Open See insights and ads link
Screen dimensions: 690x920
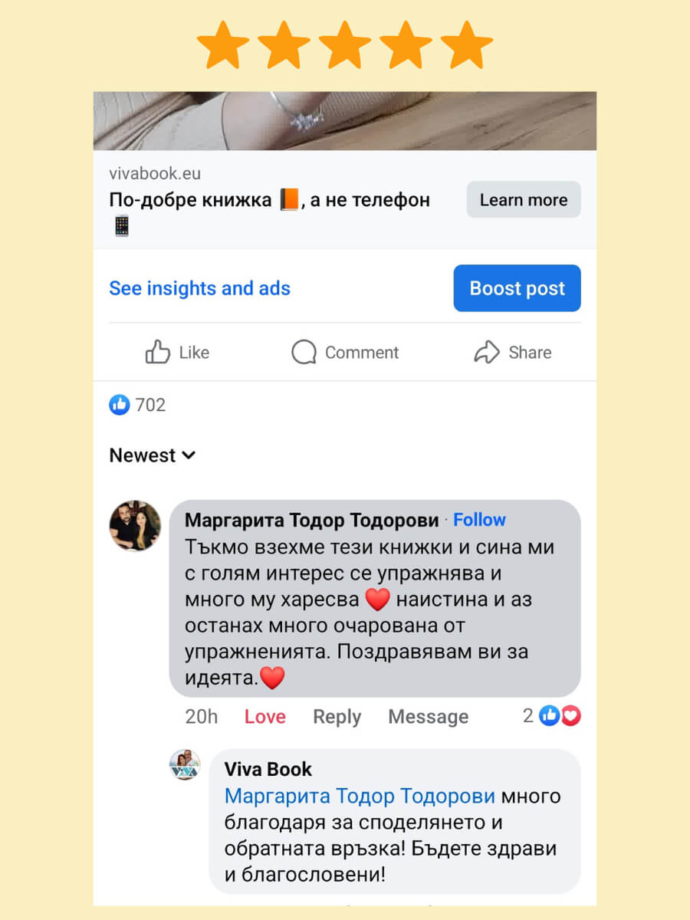point(199,289)
